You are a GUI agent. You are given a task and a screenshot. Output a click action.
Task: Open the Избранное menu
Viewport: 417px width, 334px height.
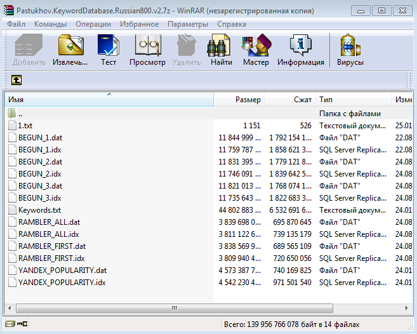coord(140,24)
